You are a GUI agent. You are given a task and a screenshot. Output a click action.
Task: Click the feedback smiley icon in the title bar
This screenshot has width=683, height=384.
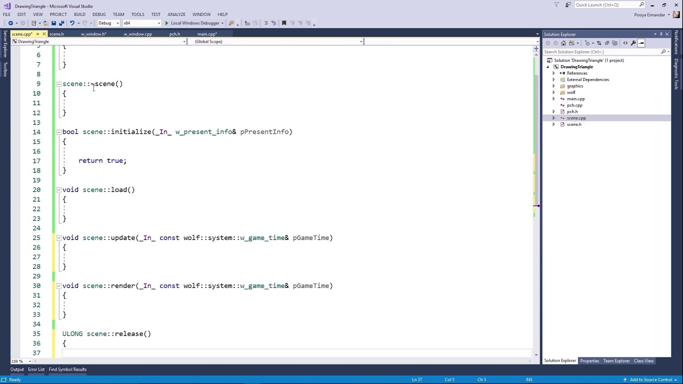coord(568,5)
